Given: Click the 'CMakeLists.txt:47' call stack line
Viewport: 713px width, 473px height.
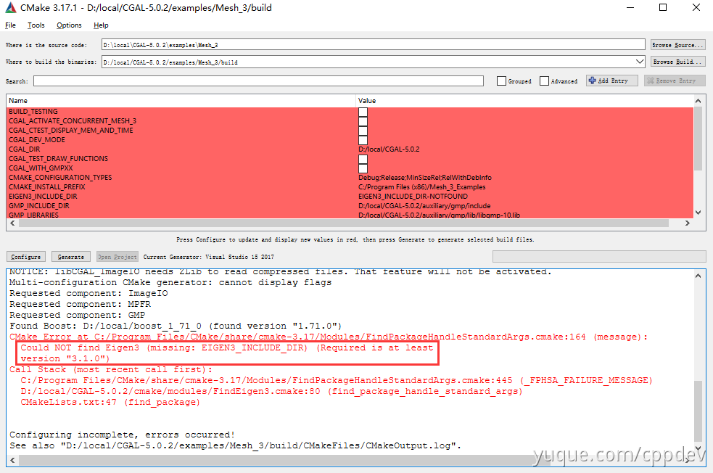Looking at the screenshot, I should [110, 402].
